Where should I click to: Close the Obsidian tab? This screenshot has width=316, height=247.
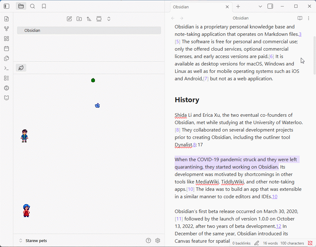[227, 7]
